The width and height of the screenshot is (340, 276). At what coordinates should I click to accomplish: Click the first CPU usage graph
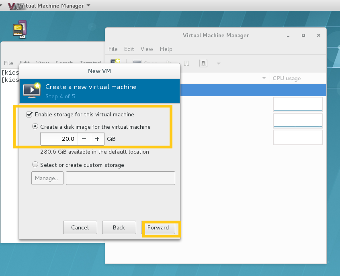tap(298, 104)
